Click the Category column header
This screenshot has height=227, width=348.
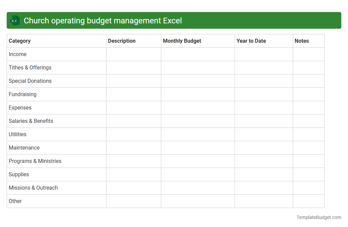click(19, 41)
